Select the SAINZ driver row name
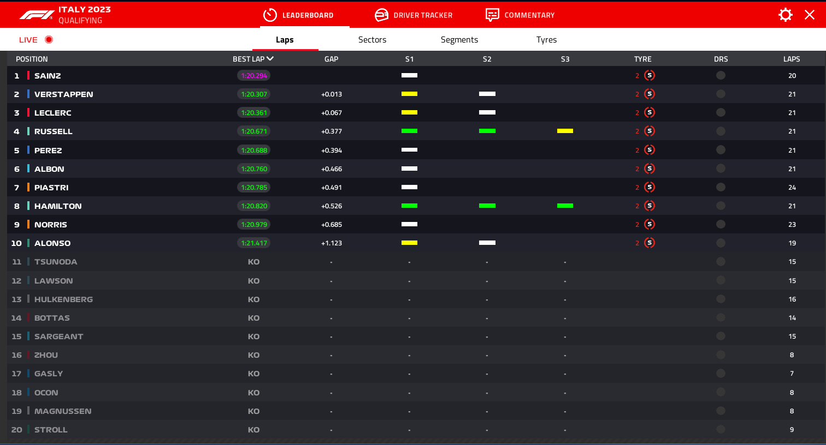 pos(48,76)
